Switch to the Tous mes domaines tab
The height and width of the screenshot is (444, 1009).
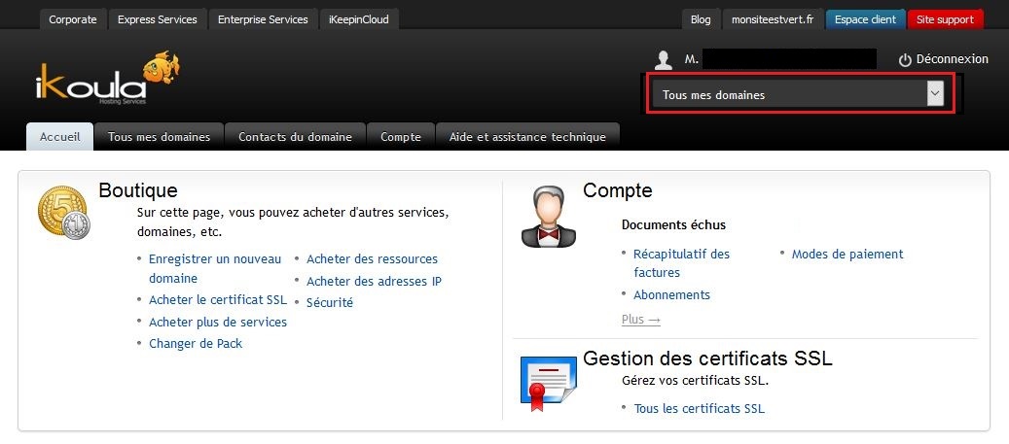159,137
